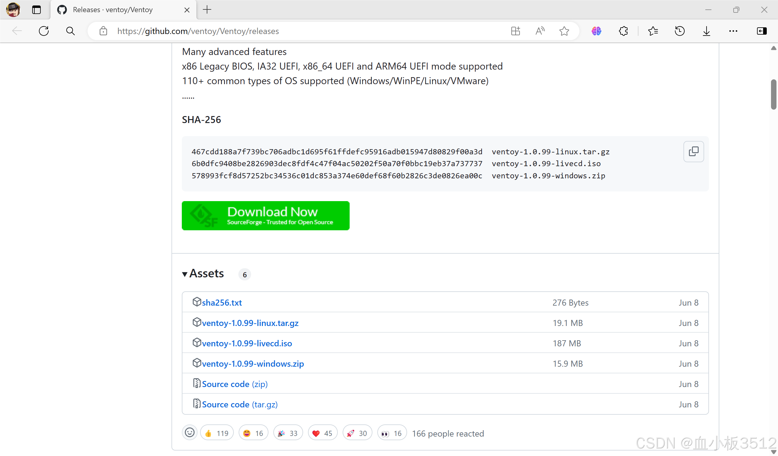Copy the SHA-256 hashes to clipboard
This screenshot has width=778, height=456.
click(x=693, y=152)
